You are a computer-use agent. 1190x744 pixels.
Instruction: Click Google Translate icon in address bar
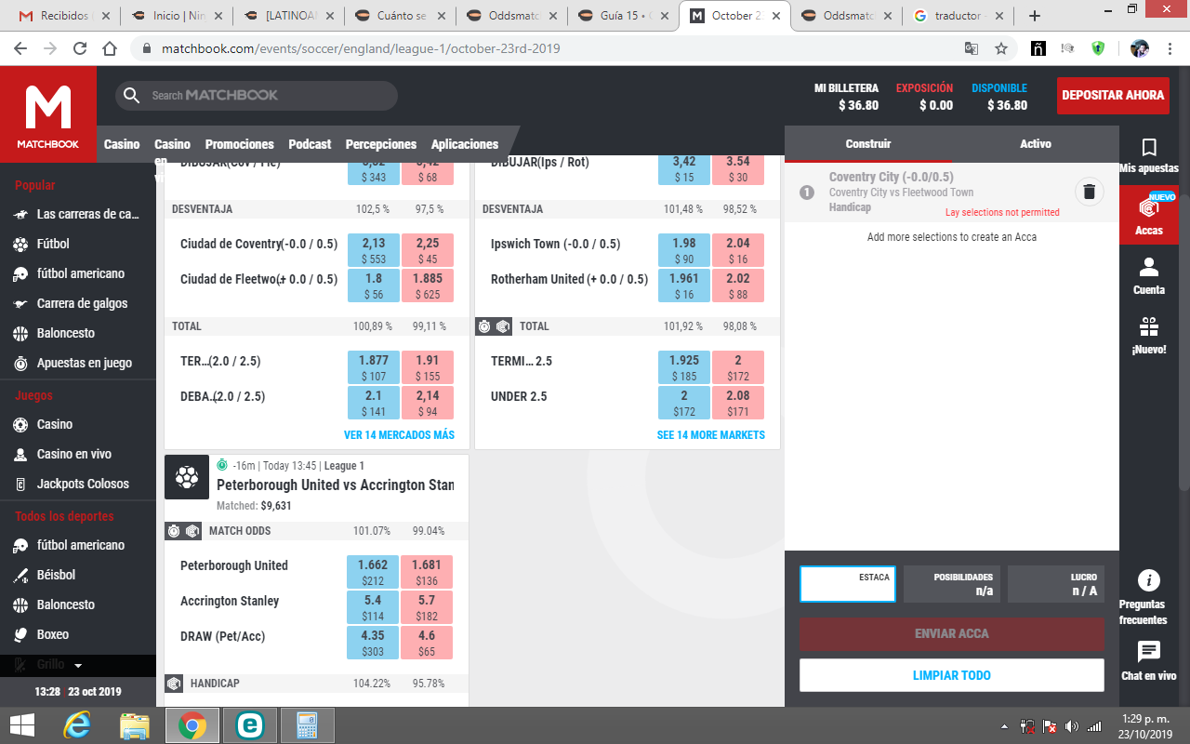972,48
